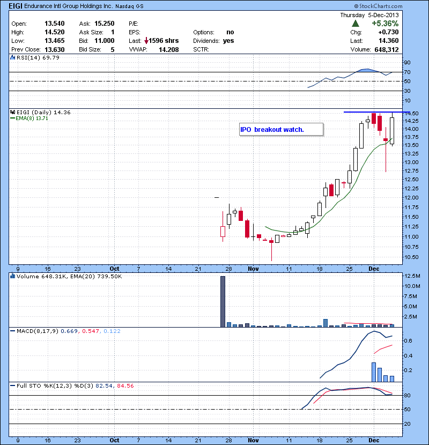Click the red MACD signal value 0.547
Screen dimensions: 429x445
[x=91, y=331]
